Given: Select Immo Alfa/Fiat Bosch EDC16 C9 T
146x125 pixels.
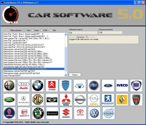Looking at the screenshot, I should [34, 45].
